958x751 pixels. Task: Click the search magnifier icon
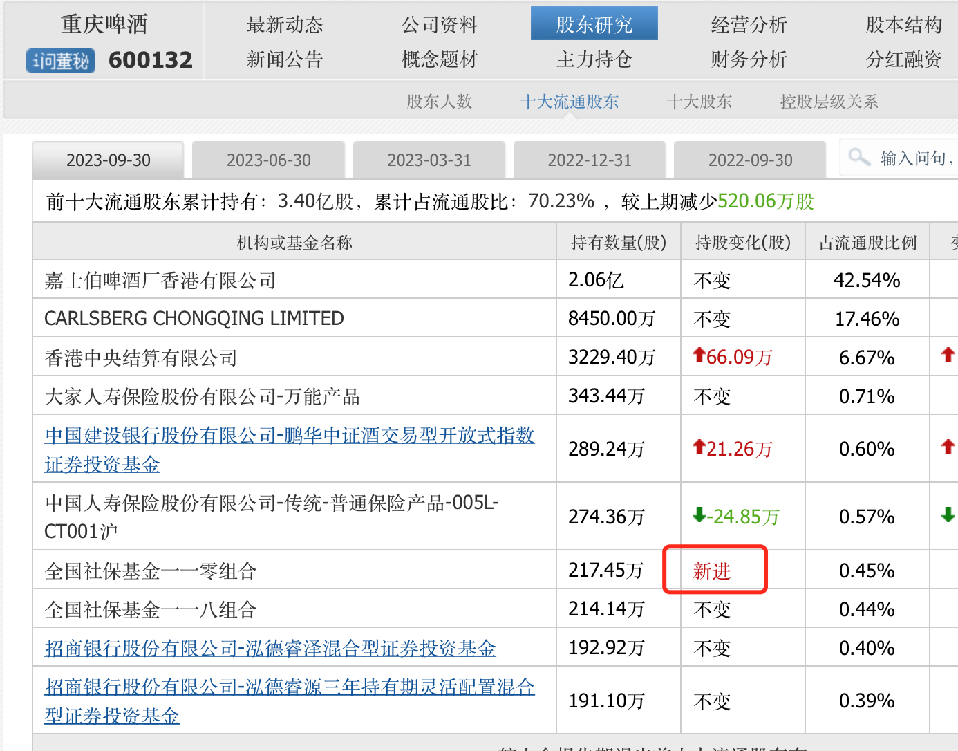[859, 157]
